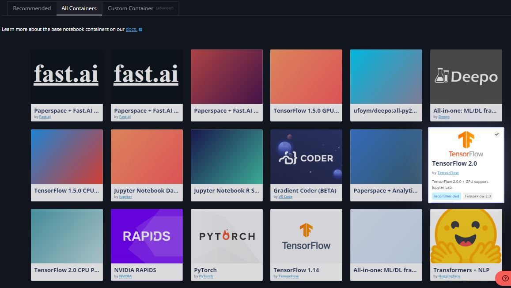Click description 'TensorFlow 2.0.0 + GPU support'
The height and width of the screenshot is (288, 511).
click(460, 182)
